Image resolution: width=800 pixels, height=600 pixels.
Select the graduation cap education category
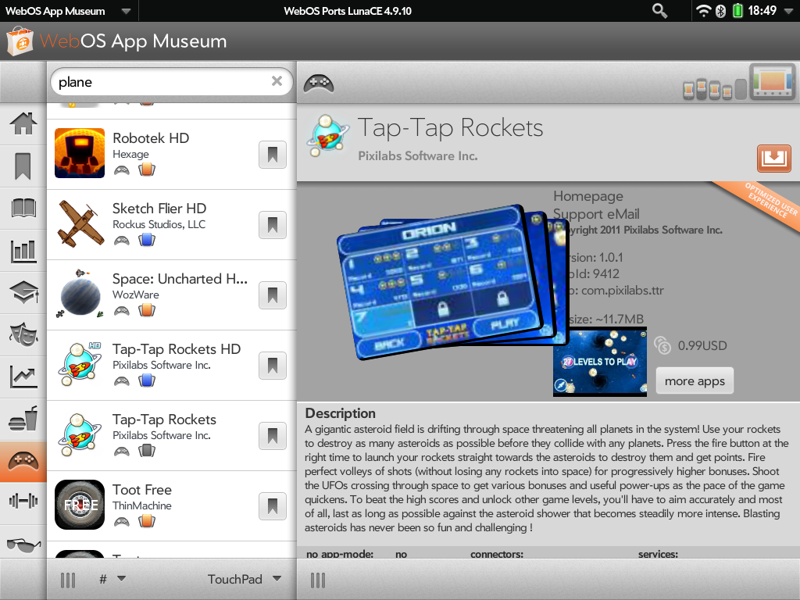pyautogui.click(x=23, y=293)
